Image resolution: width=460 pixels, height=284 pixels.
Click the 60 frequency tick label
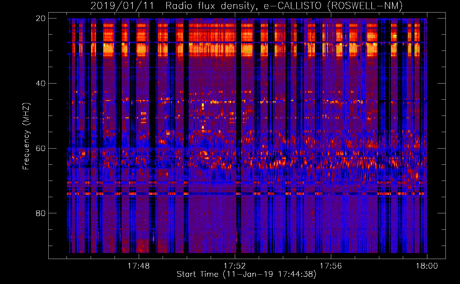click(x=40, y=149)
